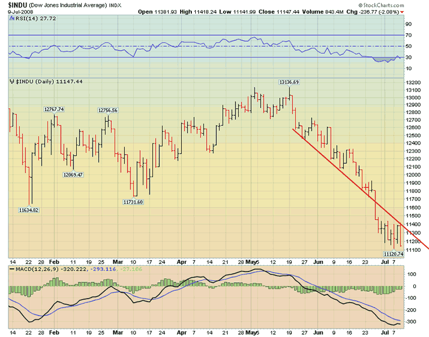Click the 100 MACD axis label
429x337 pixels.
(x=412, y=274)
